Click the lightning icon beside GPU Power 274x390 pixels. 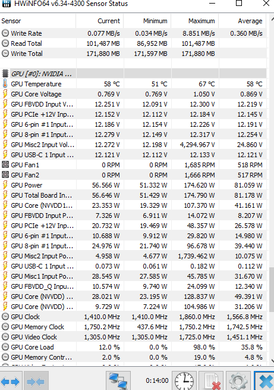pyautogui.click(x=5, y=185)
